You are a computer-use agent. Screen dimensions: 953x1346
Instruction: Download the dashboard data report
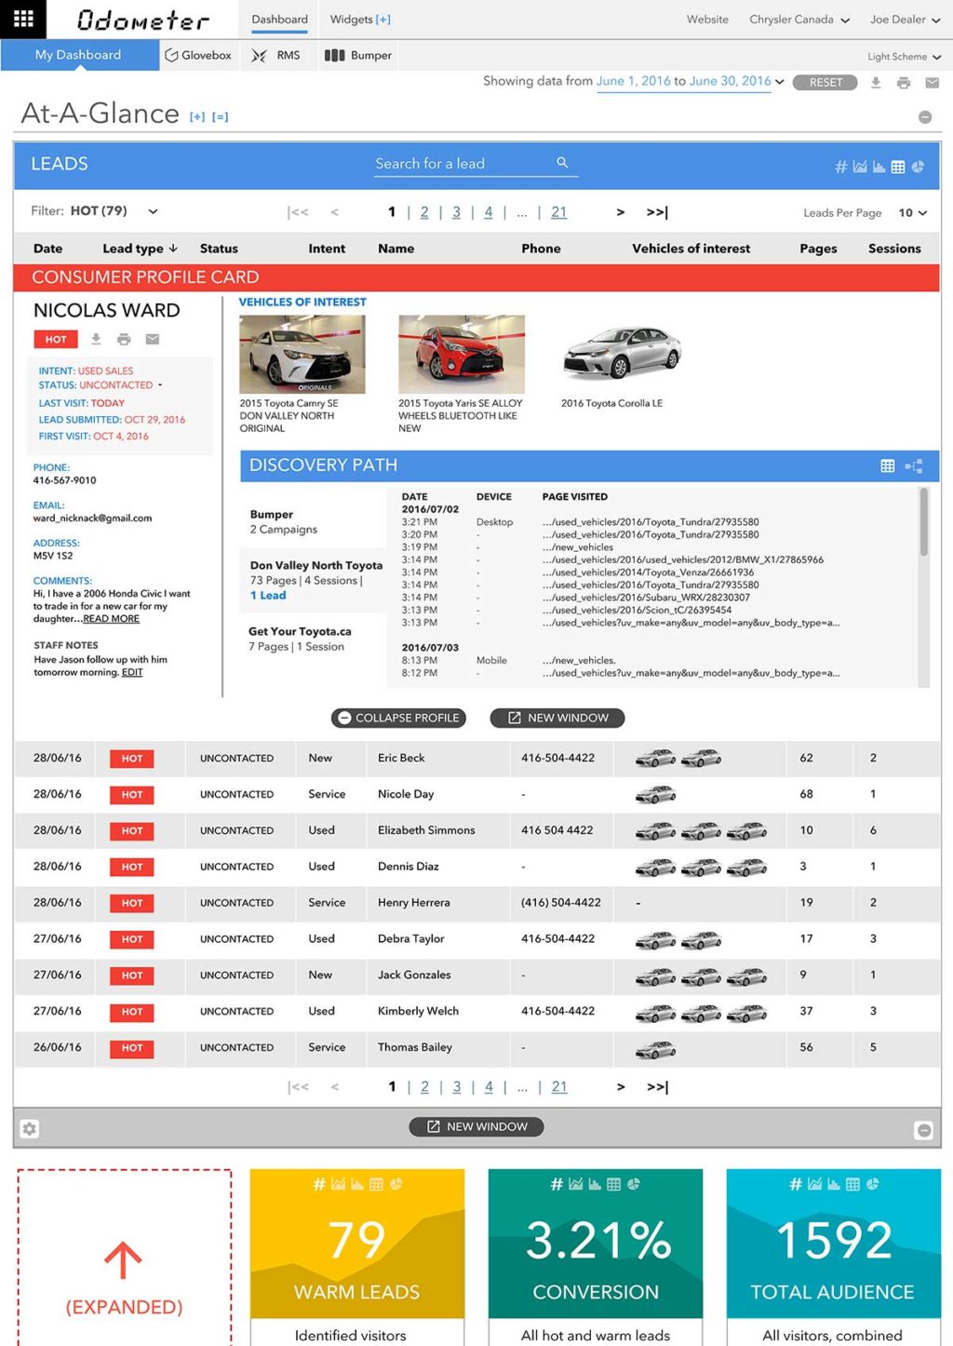[x=876, y=83]
